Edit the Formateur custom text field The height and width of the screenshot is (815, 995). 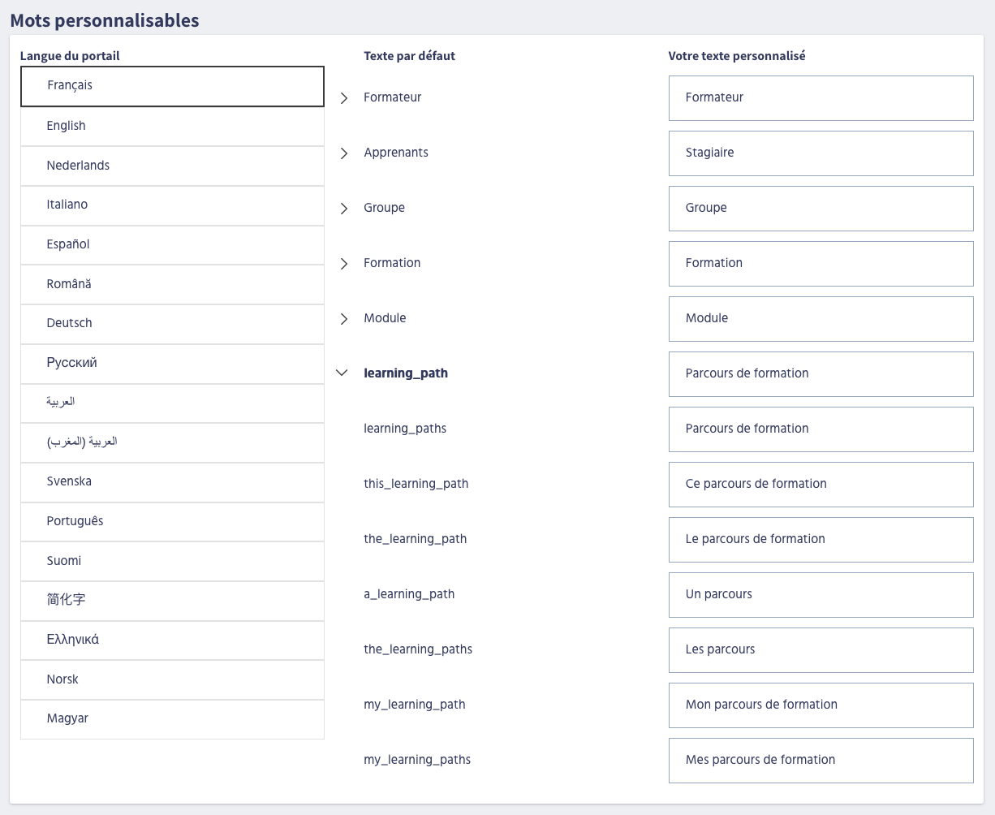821,98
